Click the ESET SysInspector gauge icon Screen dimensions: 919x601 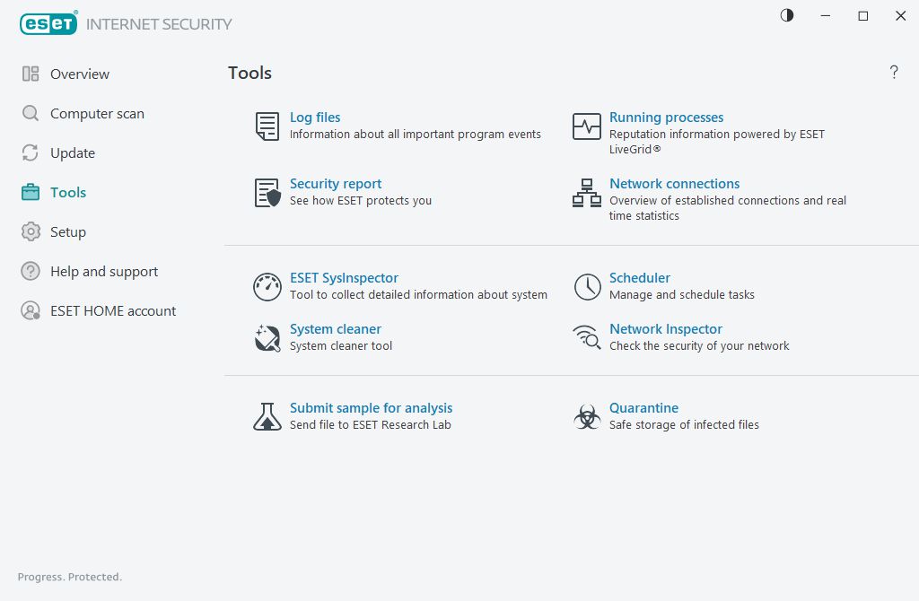tap(267, 287)
